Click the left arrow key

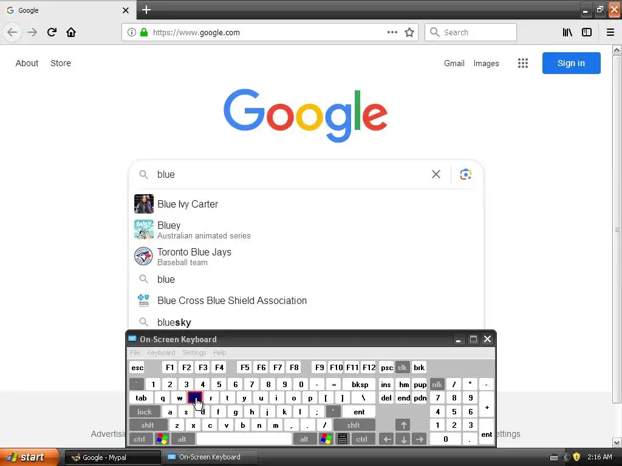[387, 439]
